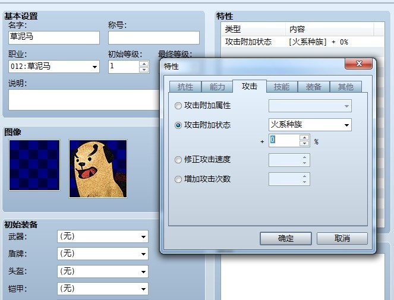Click the 内容 column header

click(330, 29)
